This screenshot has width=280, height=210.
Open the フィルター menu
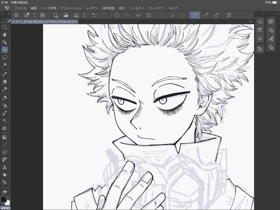(x=137, y=8)
